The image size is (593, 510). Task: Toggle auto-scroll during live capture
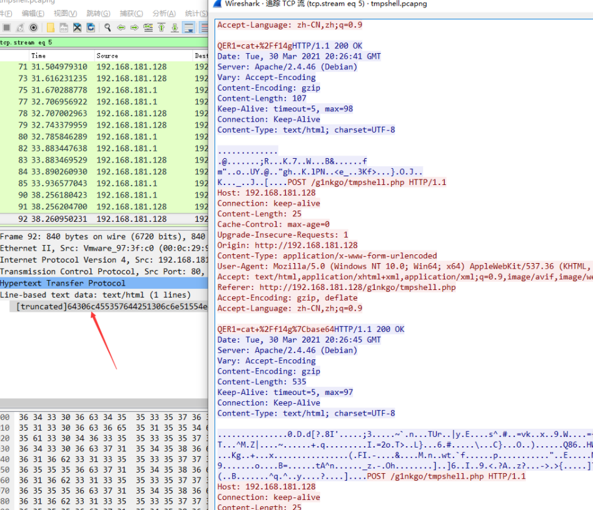pyautogui.click(x=190, y=27)
